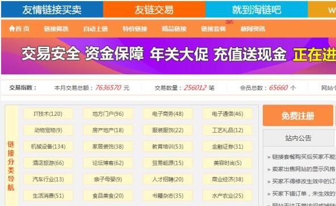Select 金融证券(31) category
Screen dimensions: 336x206
pos(228,146)
